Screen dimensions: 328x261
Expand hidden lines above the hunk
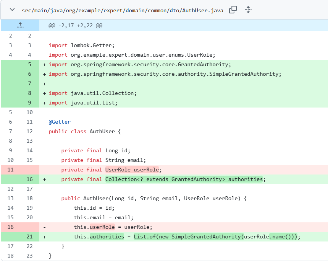pyautogui.click(x=20, y=25)
